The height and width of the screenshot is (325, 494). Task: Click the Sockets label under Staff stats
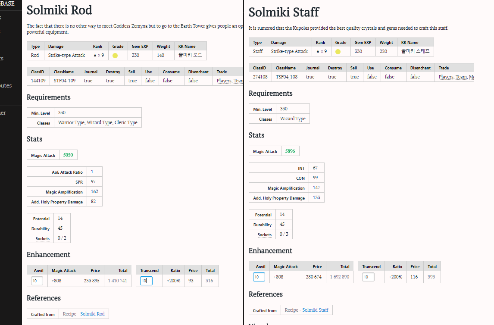pyautogui.click(x=264, y=235)
